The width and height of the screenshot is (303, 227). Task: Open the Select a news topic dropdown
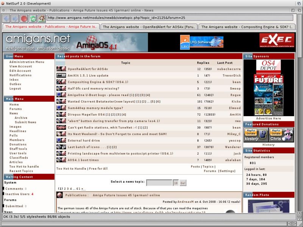point(159,183)
